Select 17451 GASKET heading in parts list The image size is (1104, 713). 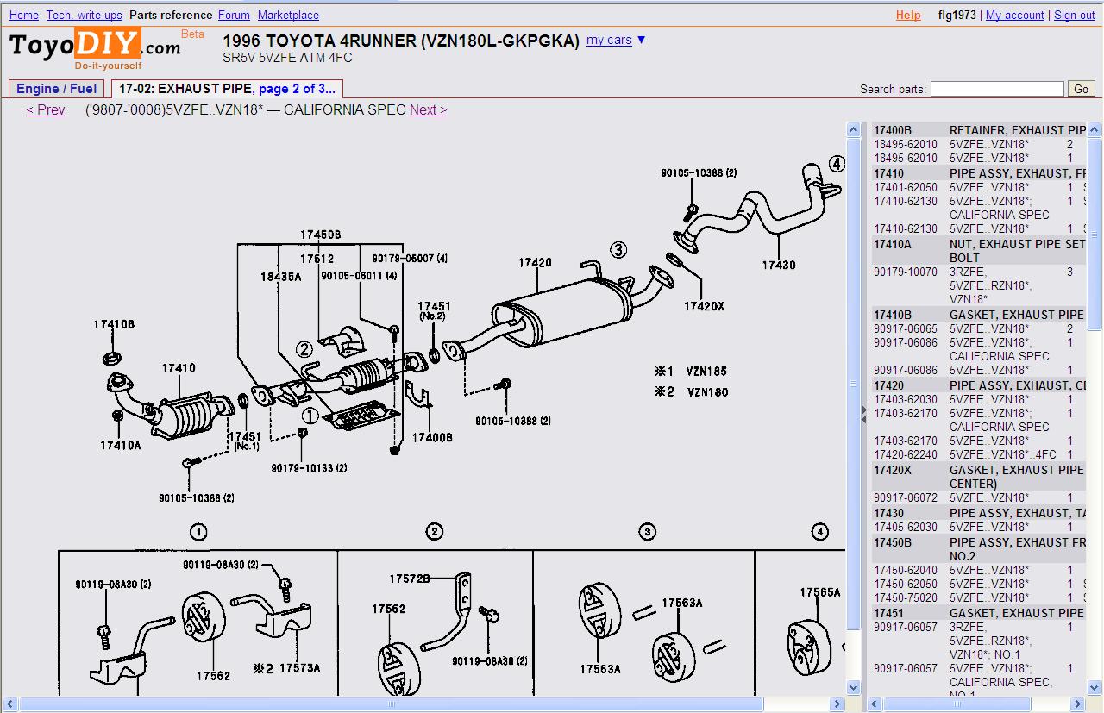[979, 614]
